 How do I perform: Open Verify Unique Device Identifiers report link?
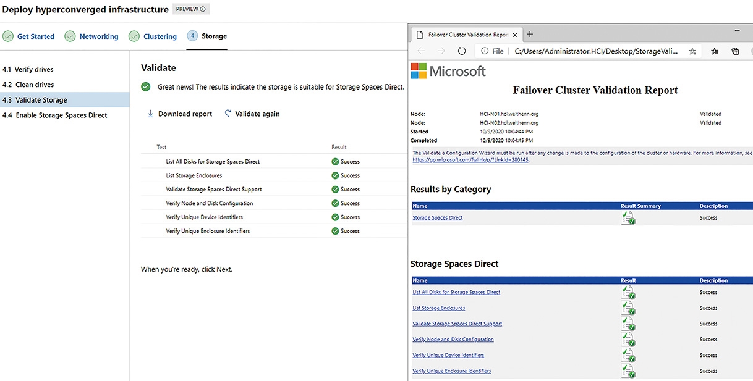[x=448, y=355]
